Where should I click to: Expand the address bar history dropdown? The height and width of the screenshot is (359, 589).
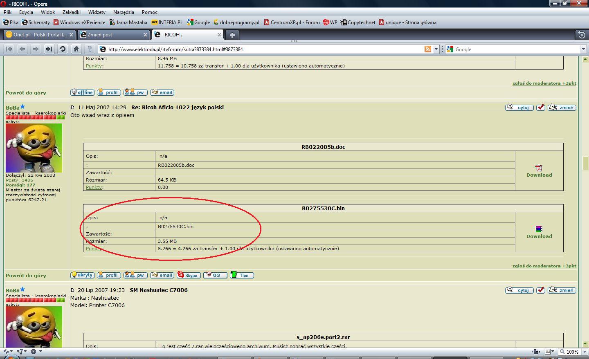point(436,49)
